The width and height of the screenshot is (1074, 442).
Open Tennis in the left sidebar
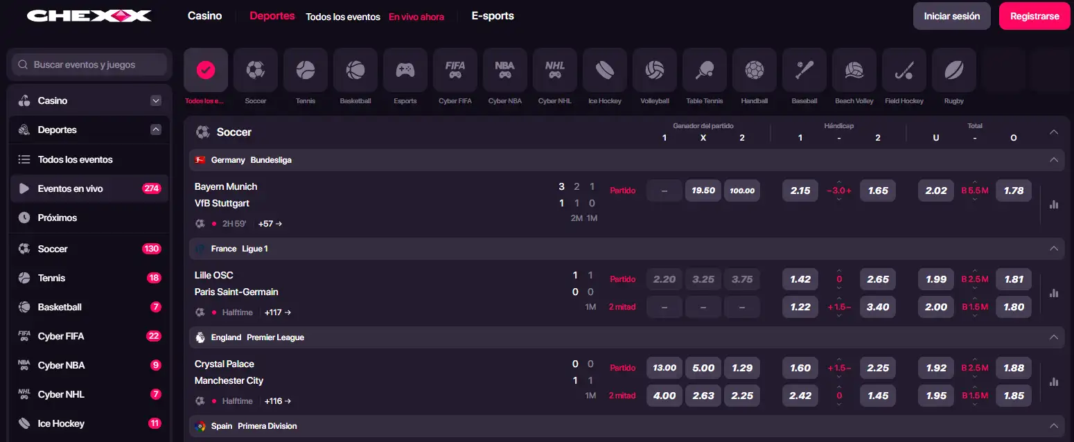(89, 278)
